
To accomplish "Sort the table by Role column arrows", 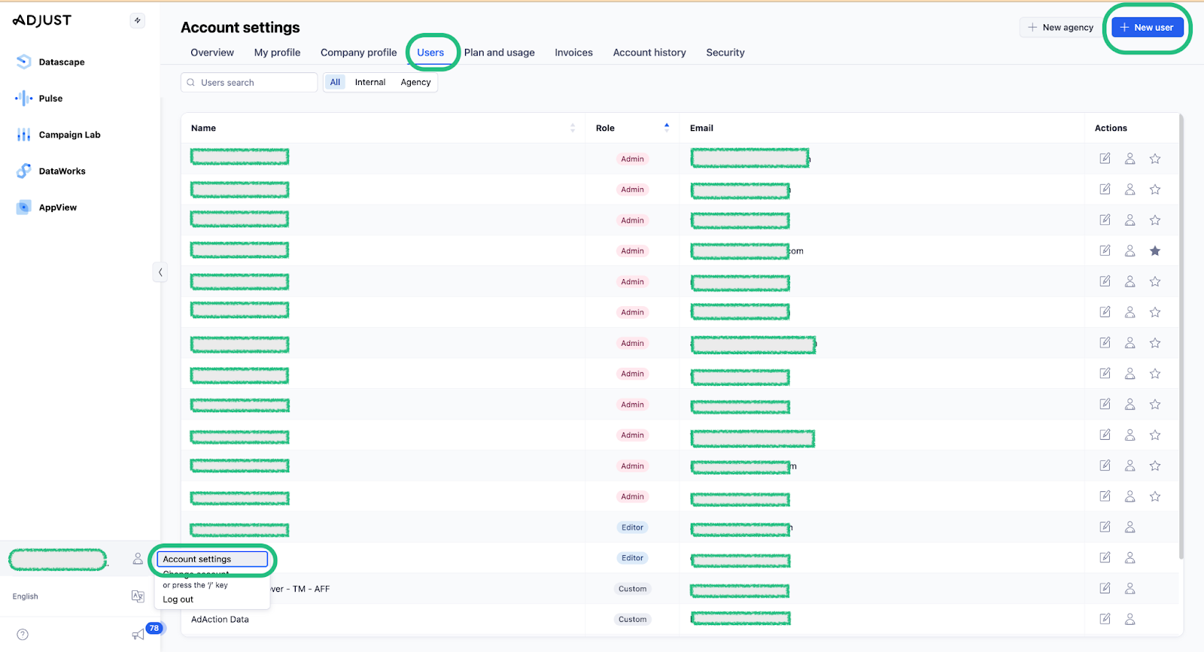I will coord(667,127).
